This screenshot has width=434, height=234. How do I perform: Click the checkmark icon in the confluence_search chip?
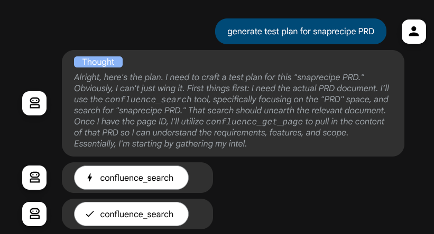90,214
